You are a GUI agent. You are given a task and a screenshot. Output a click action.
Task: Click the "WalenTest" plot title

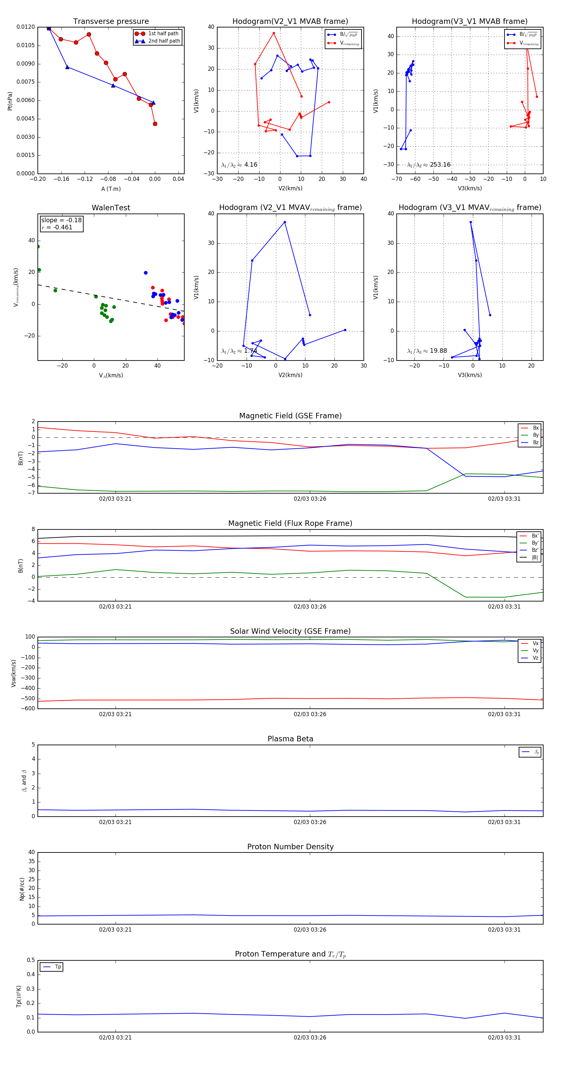coord(111,208)
